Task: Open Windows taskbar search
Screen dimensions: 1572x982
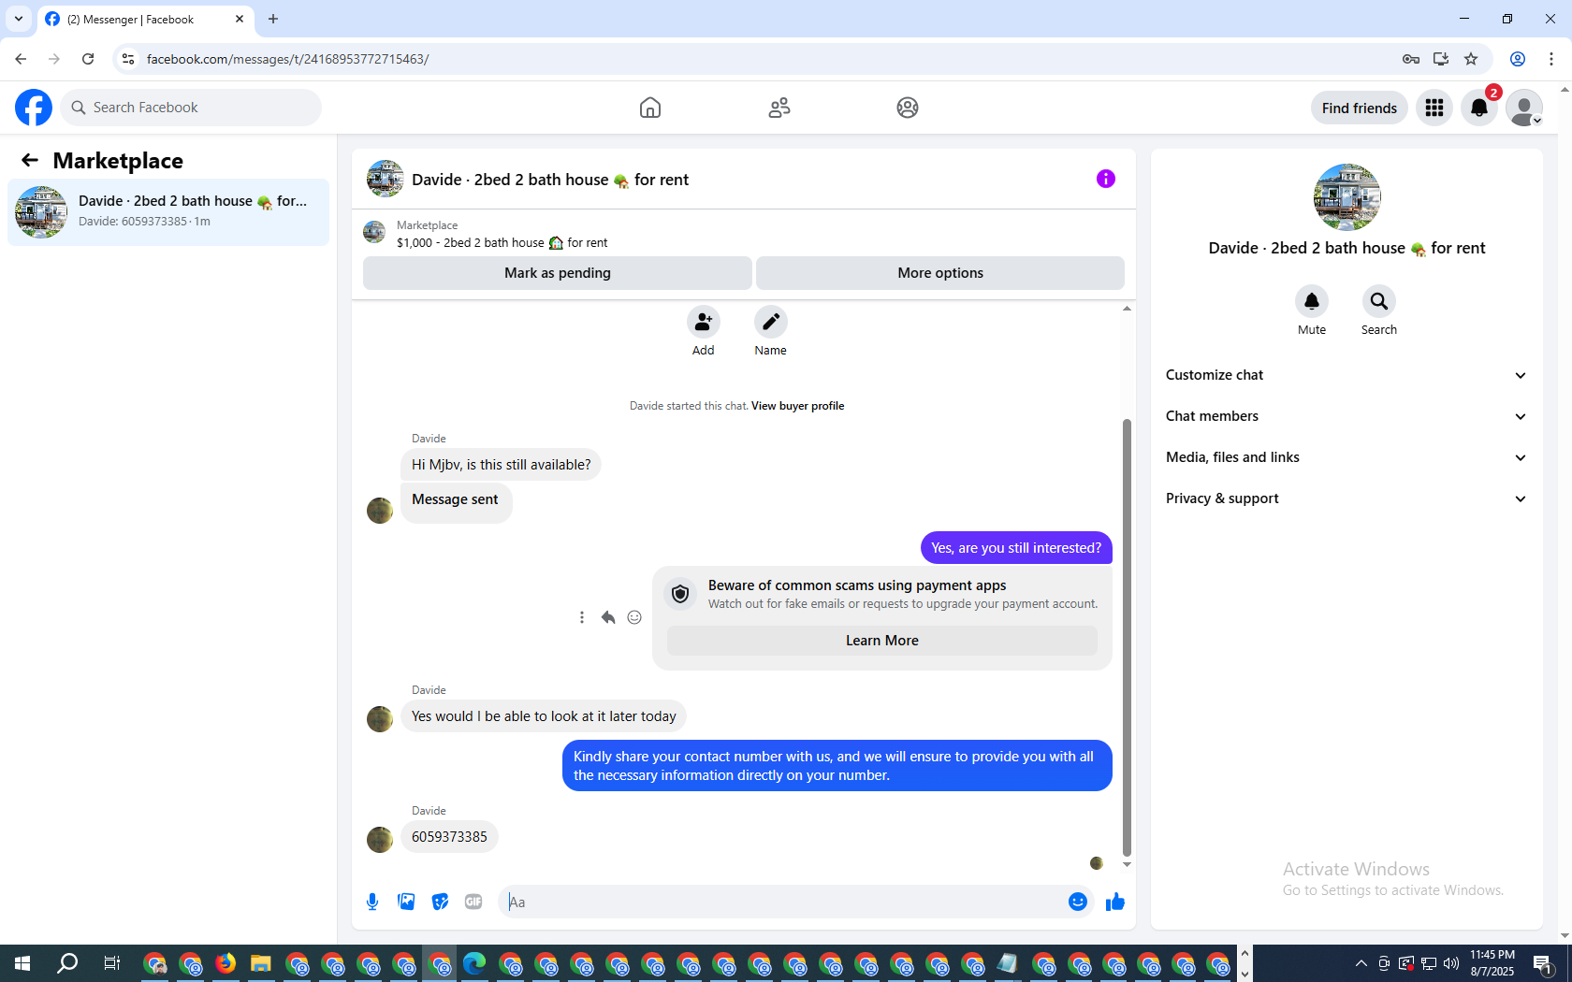Action: pyautogui.click(x=67, y=963)
